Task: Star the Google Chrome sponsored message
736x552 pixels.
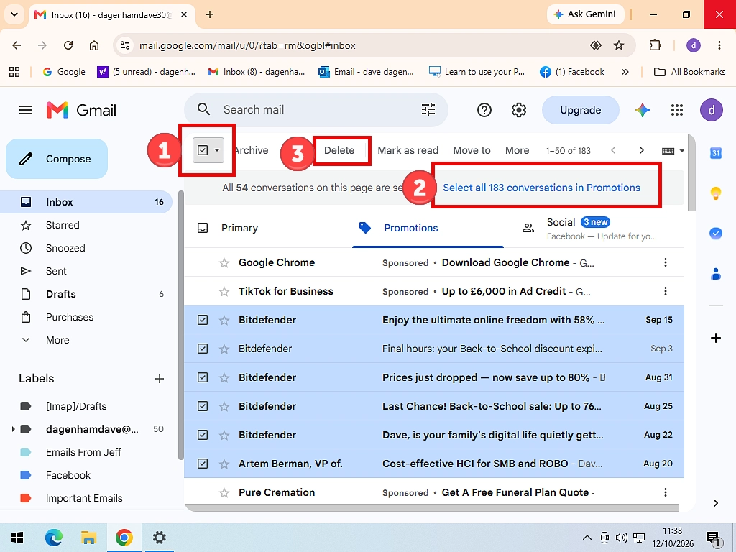Action: coord(224,263)
